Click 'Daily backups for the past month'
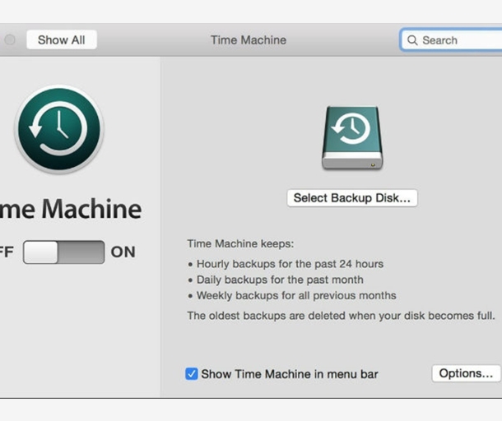 coord(280,280)
